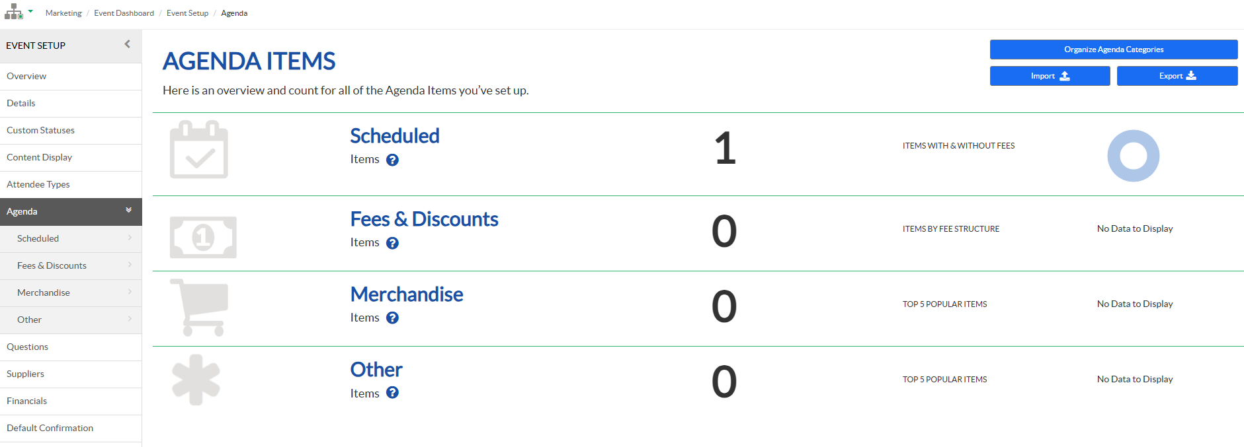Go to Questions in sidebar menu

[28, 347]
